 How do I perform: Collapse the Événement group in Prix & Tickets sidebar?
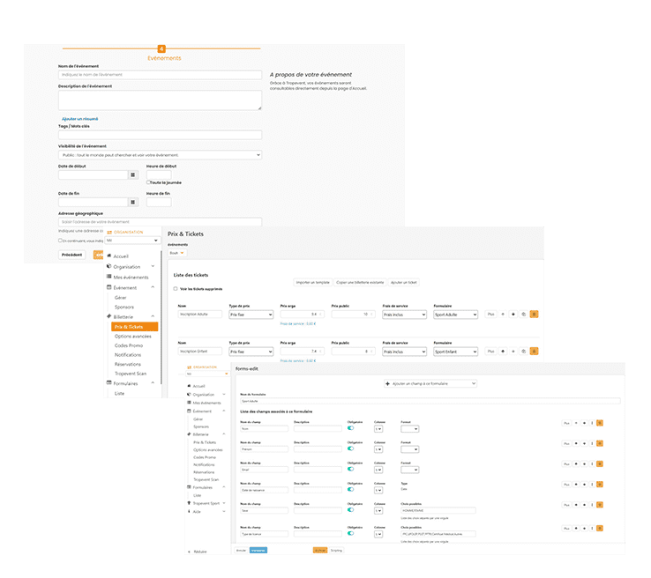click(x=153, y=287)
